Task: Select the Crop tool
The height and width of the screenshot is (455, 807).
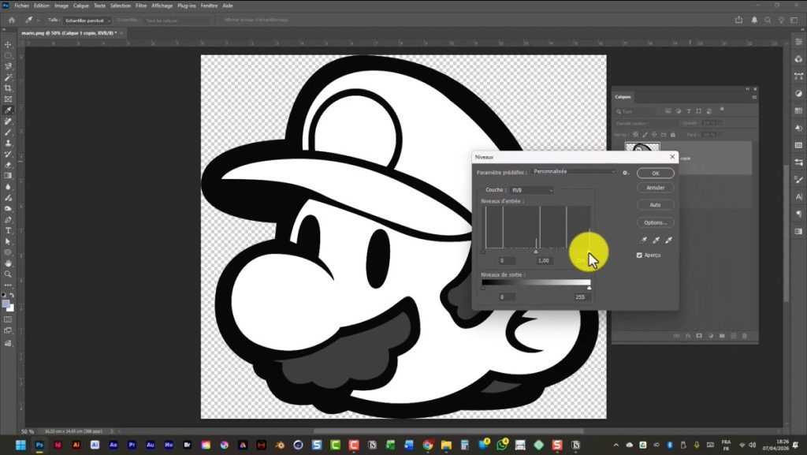Action: [8, 88]
